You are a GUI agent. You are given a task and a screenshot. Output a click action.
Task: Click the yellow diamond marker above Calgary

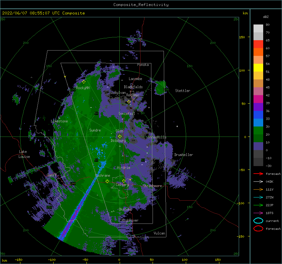[x=124, y=181]
